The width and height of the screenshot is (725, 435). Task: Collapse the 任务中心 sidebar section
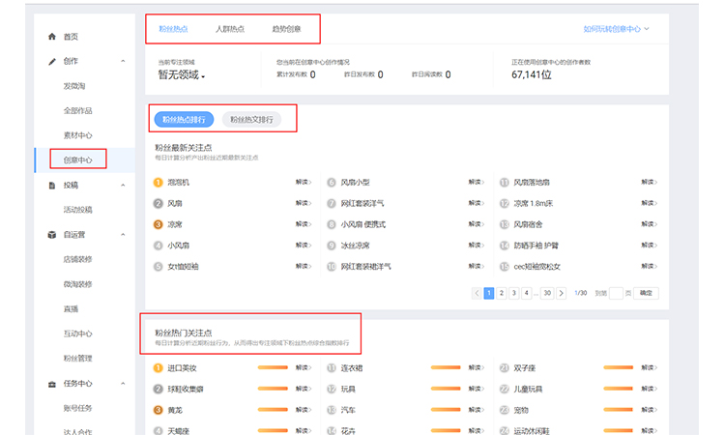click(123, 384)
